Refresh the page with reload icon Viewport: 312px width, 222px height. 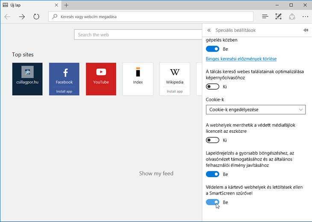[36, 17]
